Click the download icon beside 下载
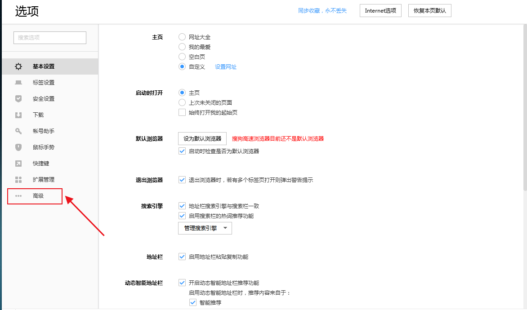Image resolution: width=527 pixels, height=310 pixels. (x=18, y=115)
